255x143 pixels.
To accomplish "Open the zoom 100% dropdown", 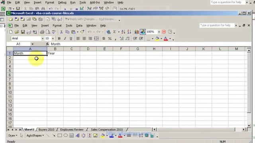I will (159, 32).
